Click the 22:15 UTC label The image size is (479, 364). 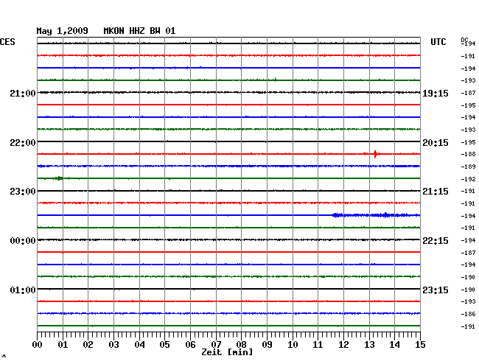click(x=436, y=241)
